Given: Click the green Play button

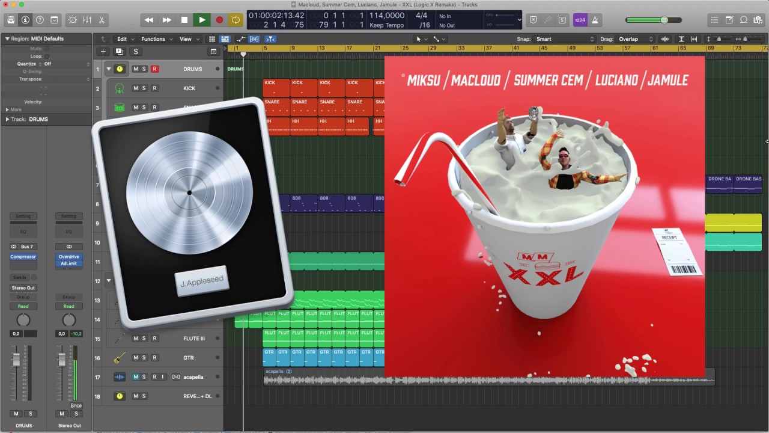Looking at the screenshot, I should pos(202,20).
